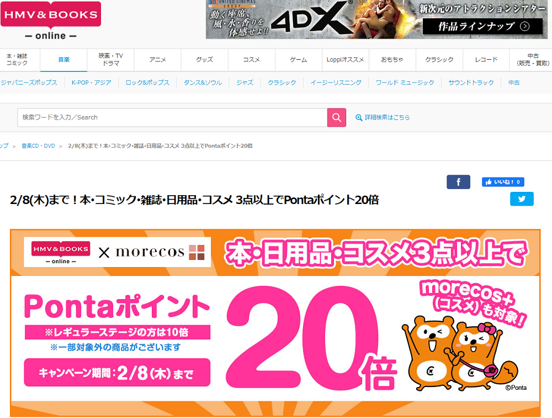Open 詳細検索はこちら advanced search link

click(x=388, y=117)
